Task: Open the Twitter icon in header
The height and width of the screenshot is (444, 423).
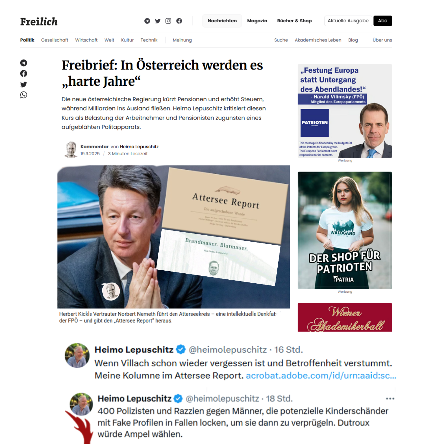Action: (158, 21)
